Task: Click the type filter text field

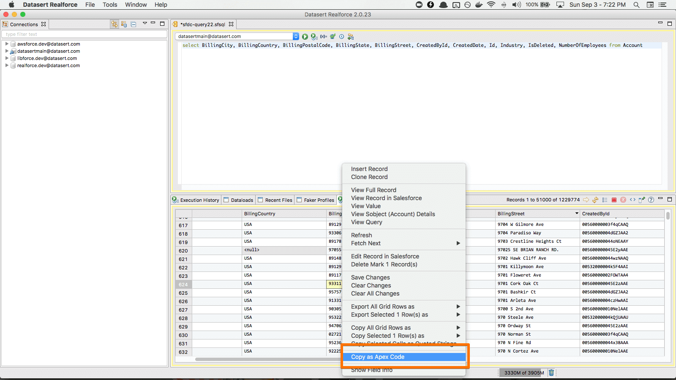Action: (84, 34)
